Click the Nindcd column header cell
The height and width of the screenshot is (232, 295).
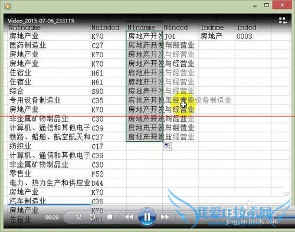[181, 27]
